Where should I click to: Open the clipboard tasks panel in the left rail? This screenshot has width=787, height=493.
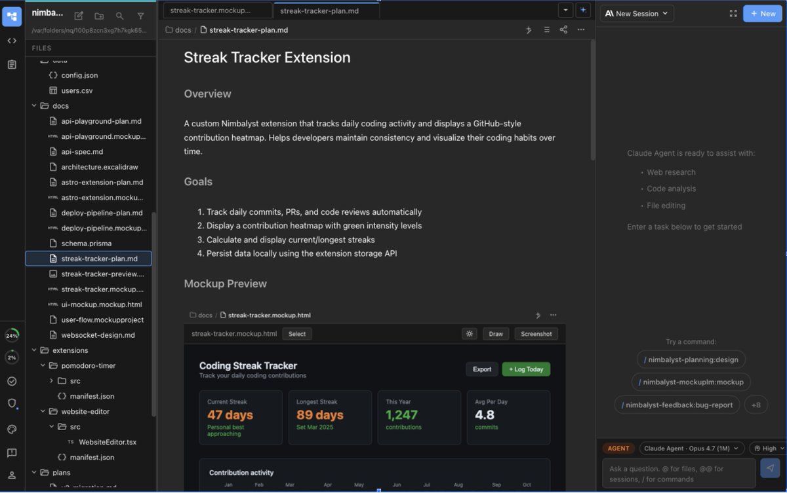pyautogui.click(x=12, y=64)
